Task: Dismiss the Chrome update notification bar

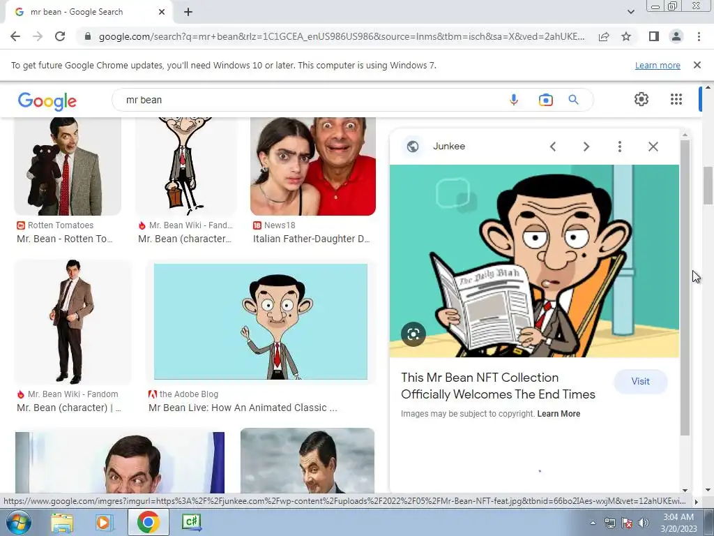Action: coord(697,65)
